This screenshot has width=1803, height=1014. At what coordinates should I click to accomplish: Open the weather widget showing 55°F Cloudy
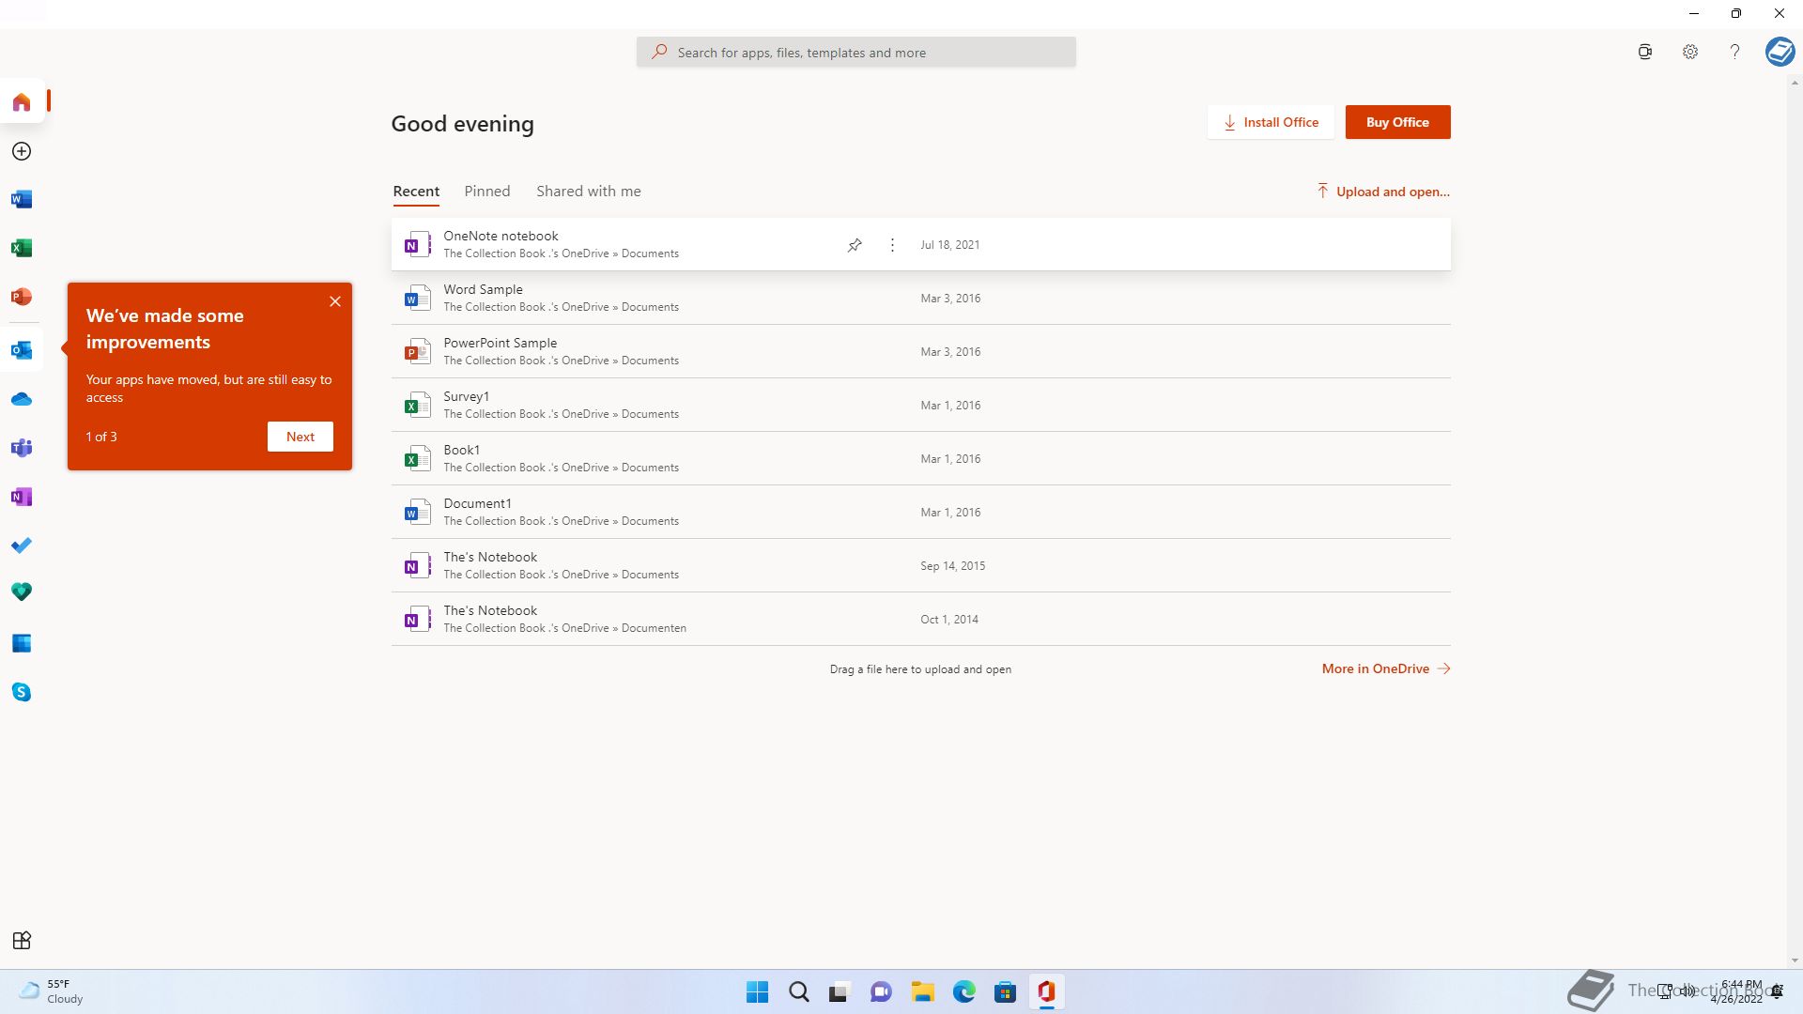[x=52, y=991]
